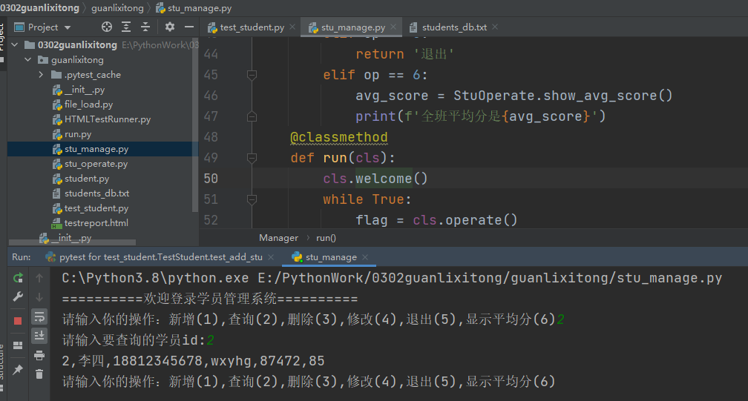Image resolution: width=748 pixels, height=401 pixels.
Task: Click stu_manage.py breadcrumb in navigation bar
Action: (200, 8)
